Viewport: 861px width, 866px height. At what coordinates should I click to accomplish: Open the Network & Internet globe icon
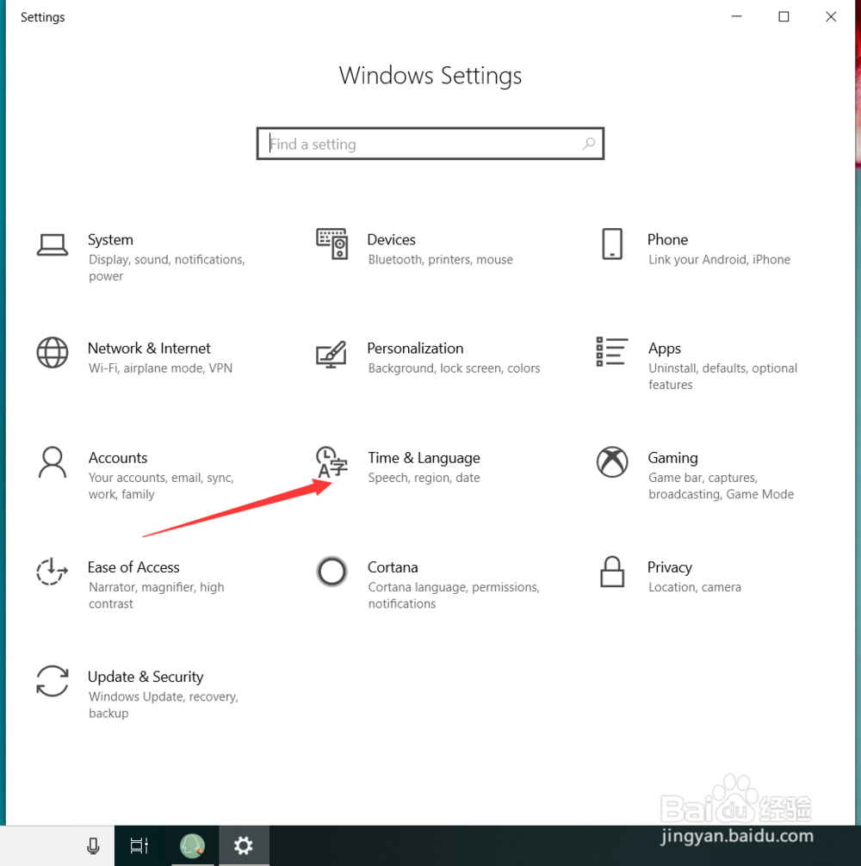click(x=53, y=352)
